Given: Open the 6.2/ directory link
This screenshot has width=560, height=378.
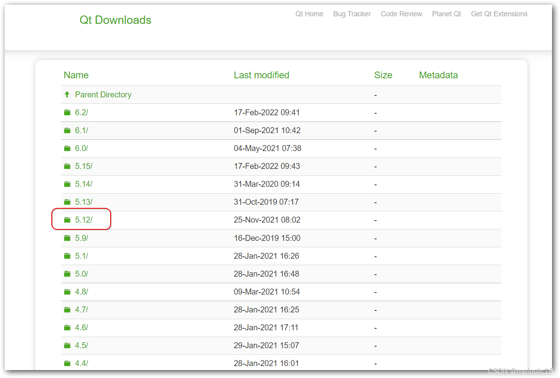Looking at the screenshot, I should (82, 112).
